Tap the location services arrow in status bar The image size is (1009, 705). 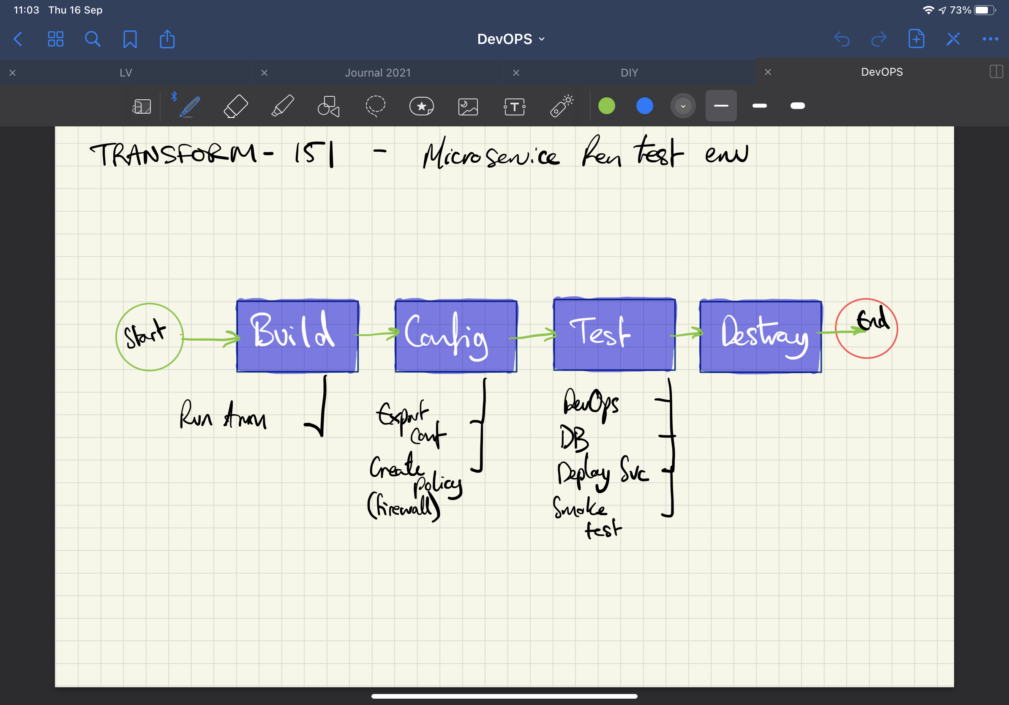point(942,10)
